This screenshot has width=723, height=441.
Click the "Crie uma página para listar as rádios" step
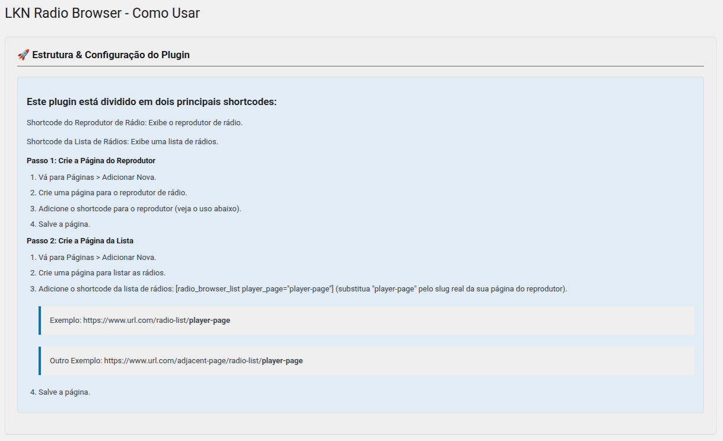pyautogui.click(x=102, y=273)
